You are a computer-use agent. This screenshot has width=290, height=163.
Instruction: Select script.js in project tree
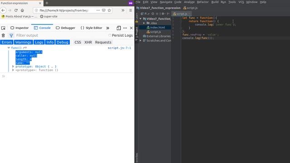click(154, 32)
